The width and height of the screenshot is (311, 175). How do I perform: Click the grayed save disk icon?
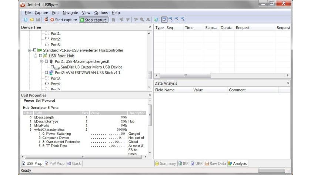[38, 20]
